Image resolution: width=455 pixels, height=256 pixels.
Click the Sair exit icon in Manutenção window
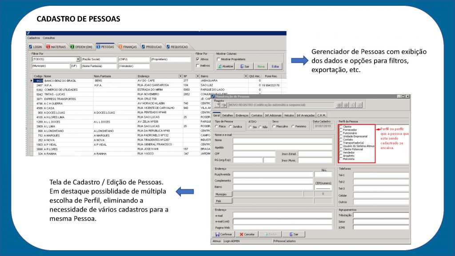click(291, 234)
